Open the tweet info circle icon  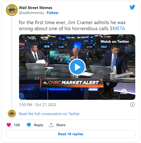[x=132, y=105]
